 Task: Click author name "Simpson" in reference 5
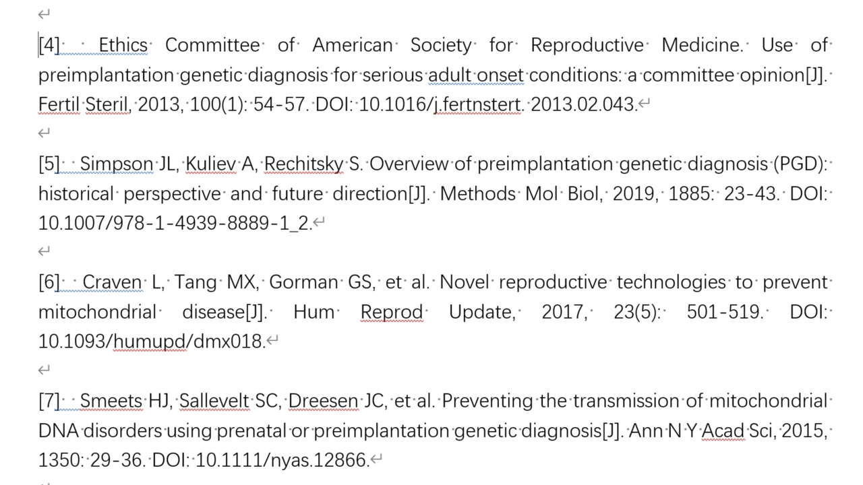click(x=116, y=164)
